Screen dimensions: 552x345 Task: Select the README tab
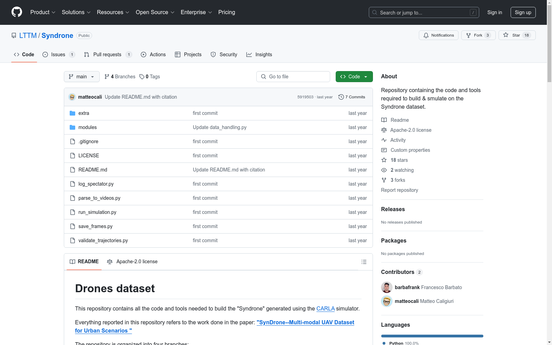click(x=84, y=262)
